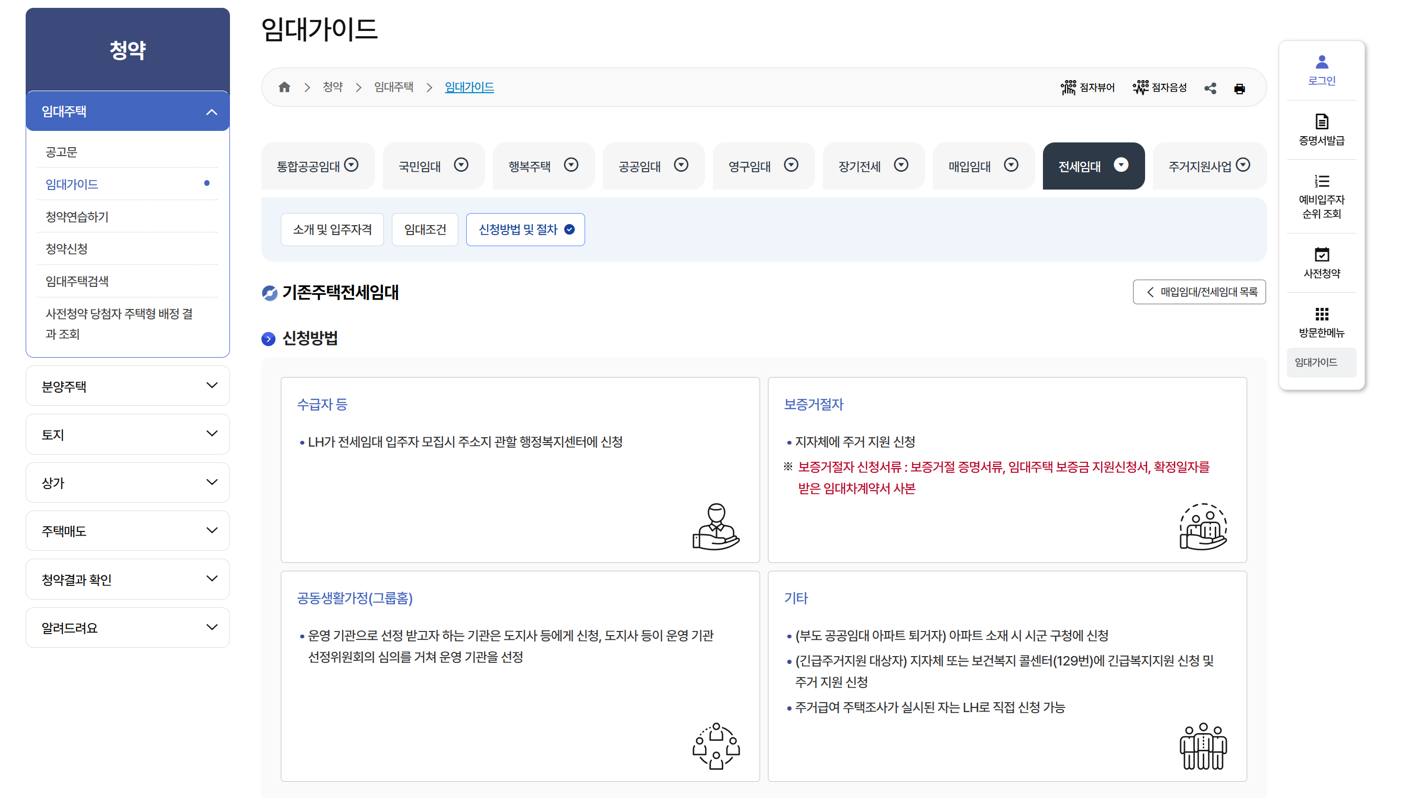Expand 국민임대 tab circle arrow
1418x798 pixels.
(461, 165)
